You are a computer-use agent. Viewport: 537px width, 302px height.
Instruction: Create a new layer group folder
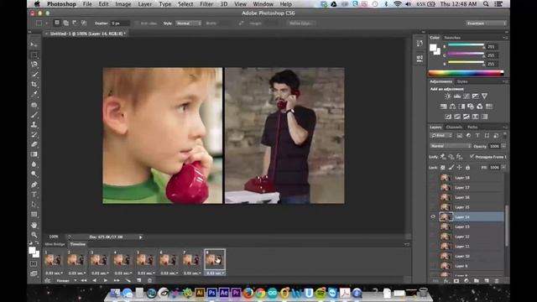(477, 281)
